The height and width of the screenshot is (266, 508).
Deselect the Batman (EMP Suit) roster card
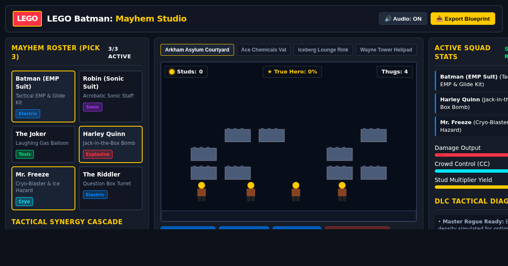(x=43, y=97)
